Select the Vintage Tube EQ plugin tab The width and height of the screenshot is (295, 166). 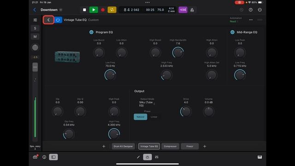tap(149, 146)
